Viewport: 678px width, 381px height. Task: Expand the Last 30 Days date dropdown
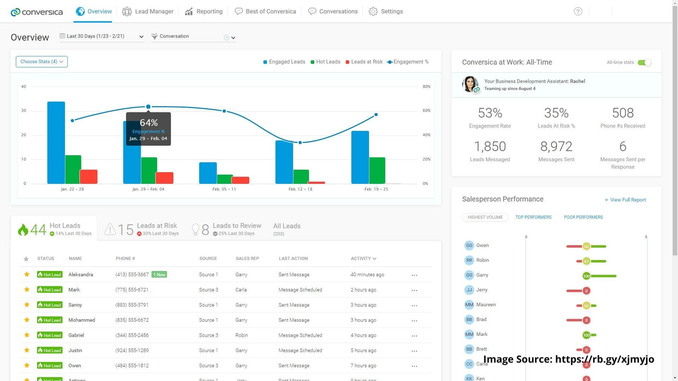coord(141,37)
